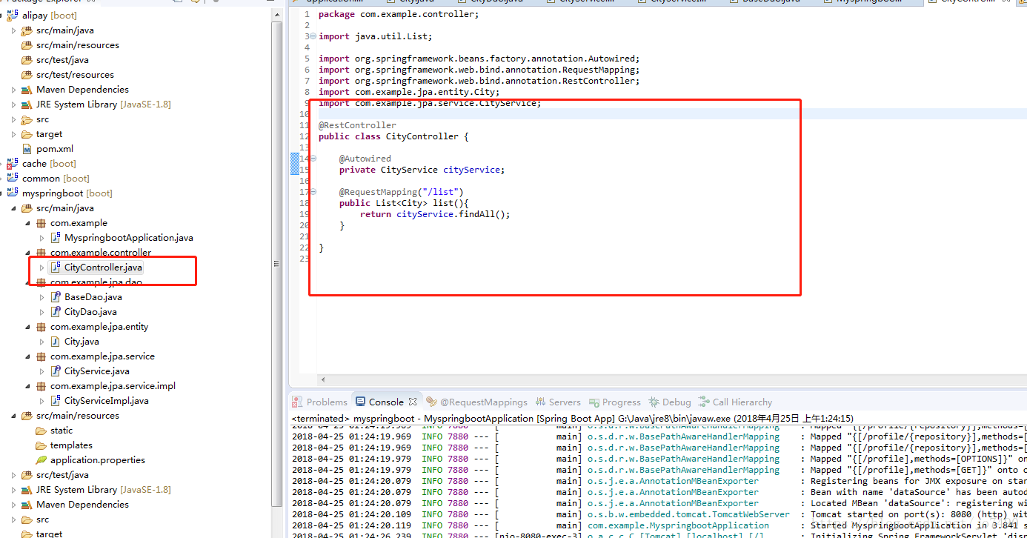Click the 'import java.util.List;' line
The height and width of the screenshot is (538, 1027).
(375, 36)
